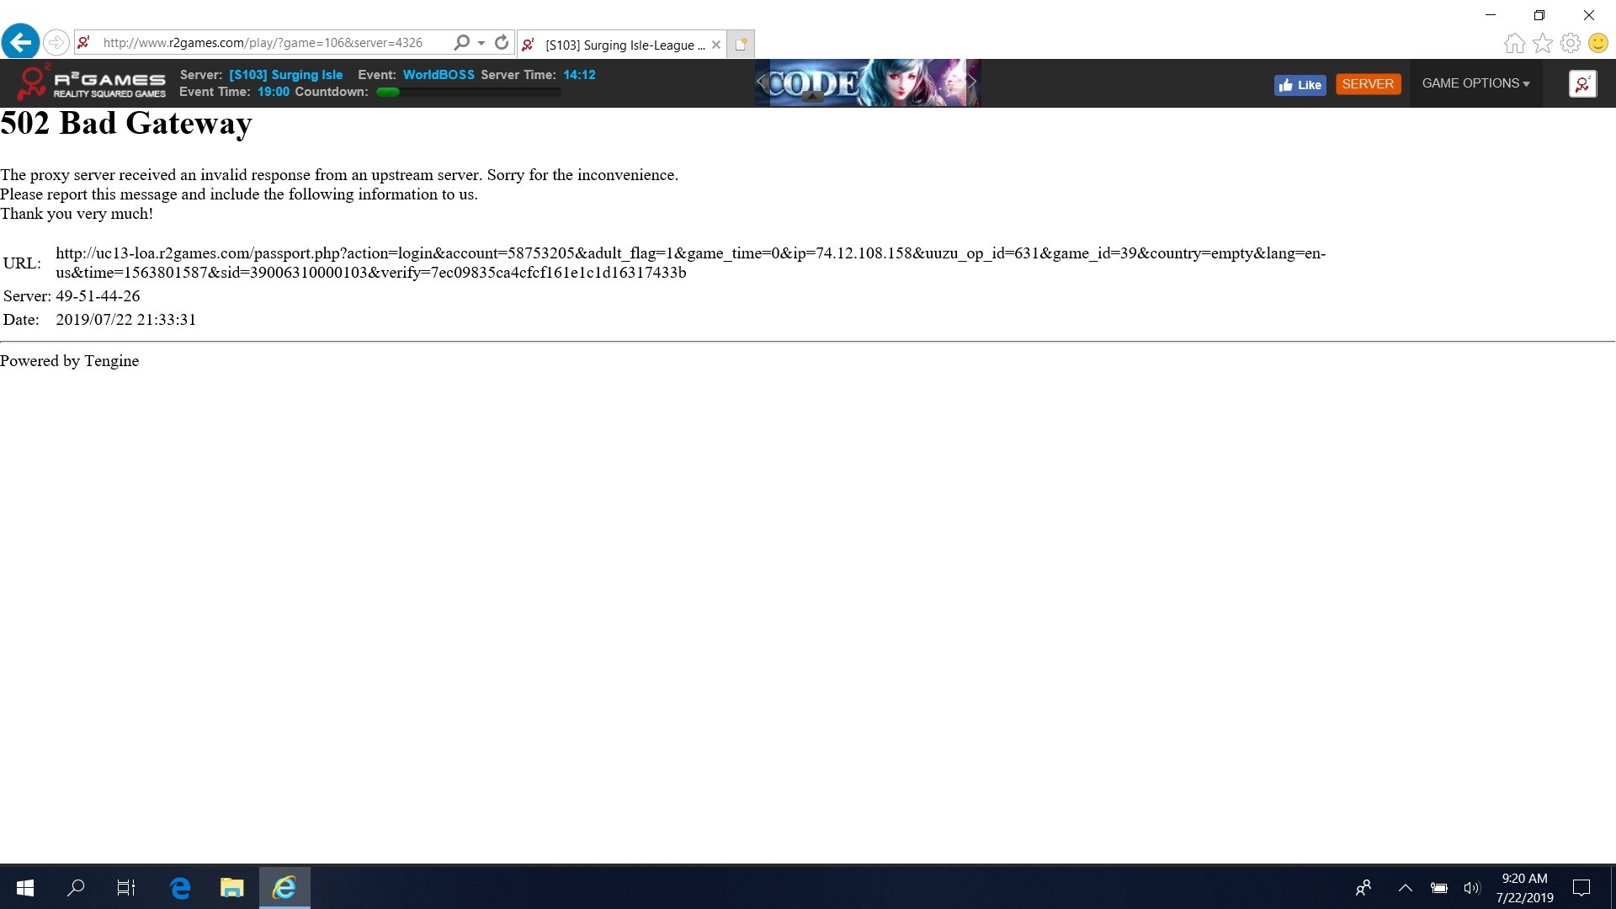Click the browser forward arrow button
The height and width of the screenshot is (909, 1616).
click(x=56, y=42)
